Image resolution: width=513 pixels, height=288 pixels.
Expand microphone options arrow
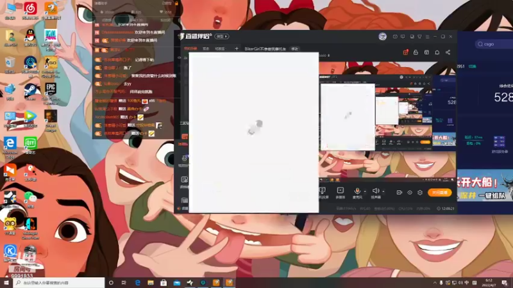365,191
